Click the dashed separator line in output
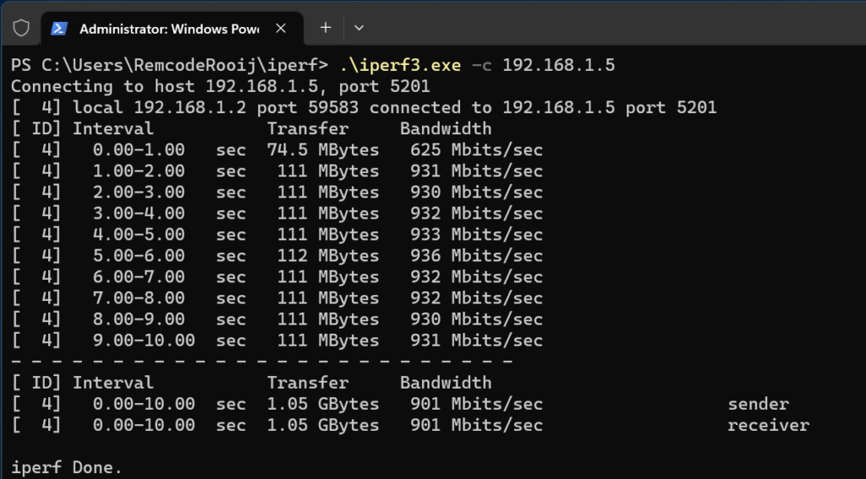 tap(262, 361)
